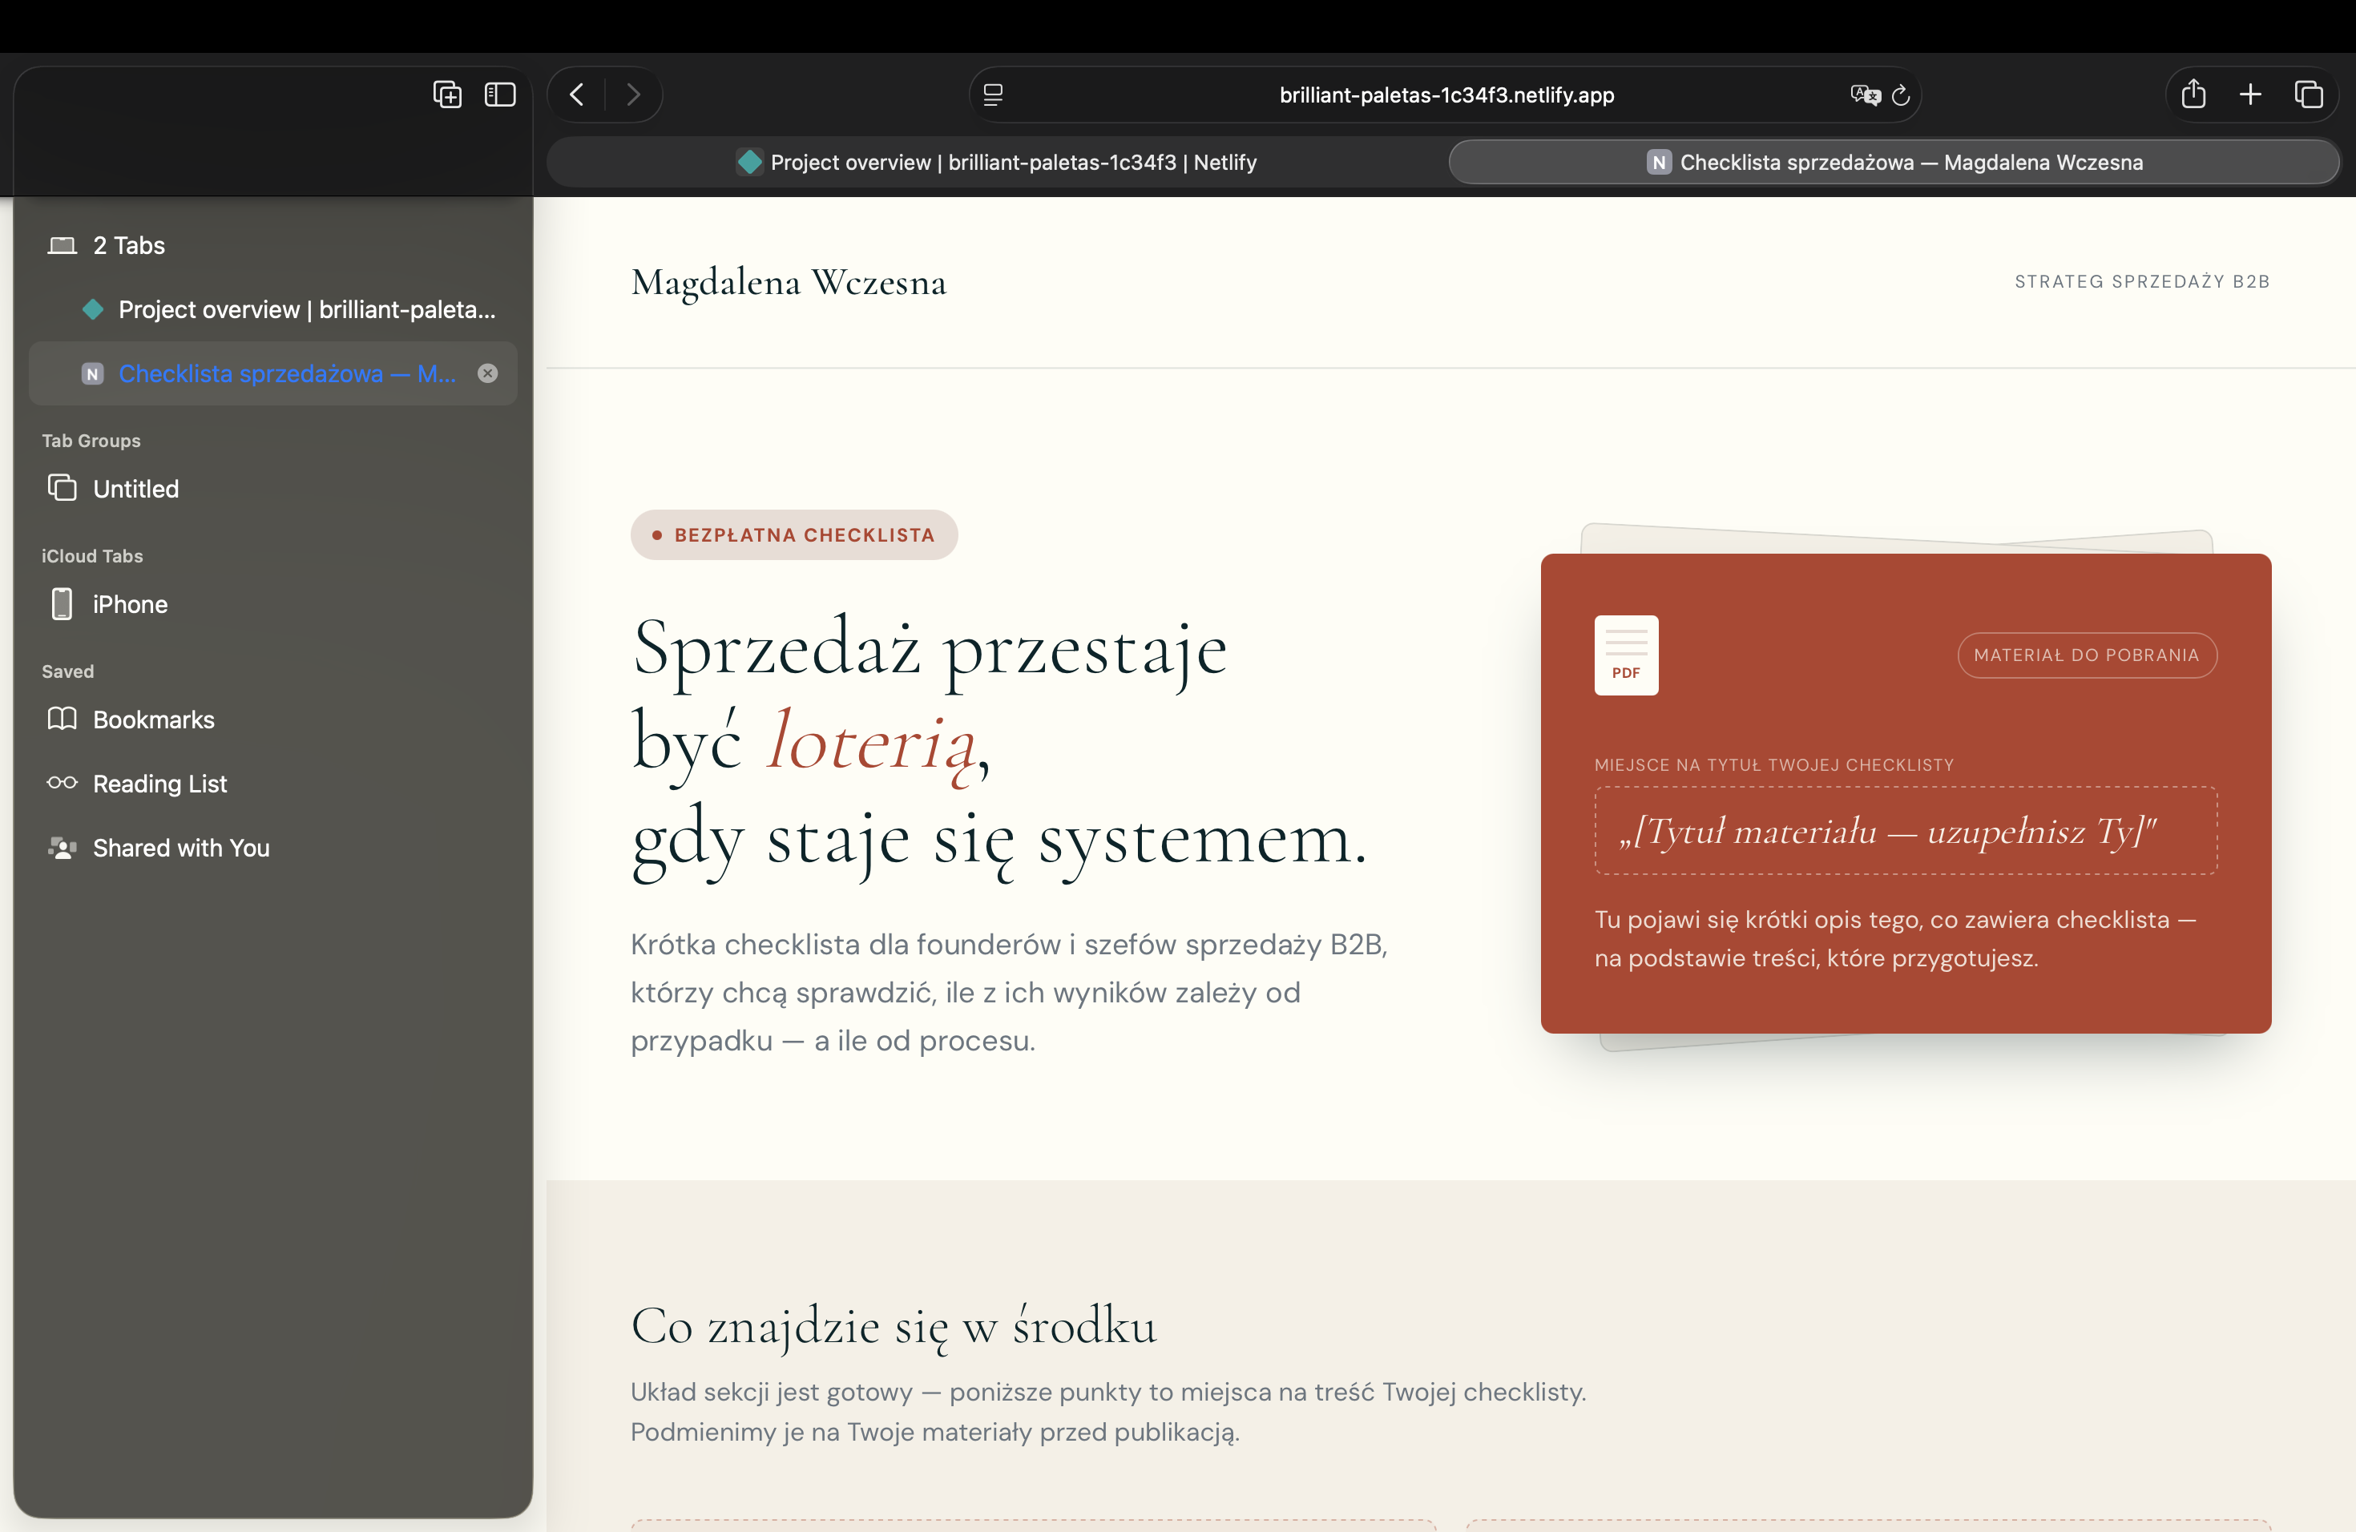Go back with the back arrow

pyautogui.click(x=576, y=95)
